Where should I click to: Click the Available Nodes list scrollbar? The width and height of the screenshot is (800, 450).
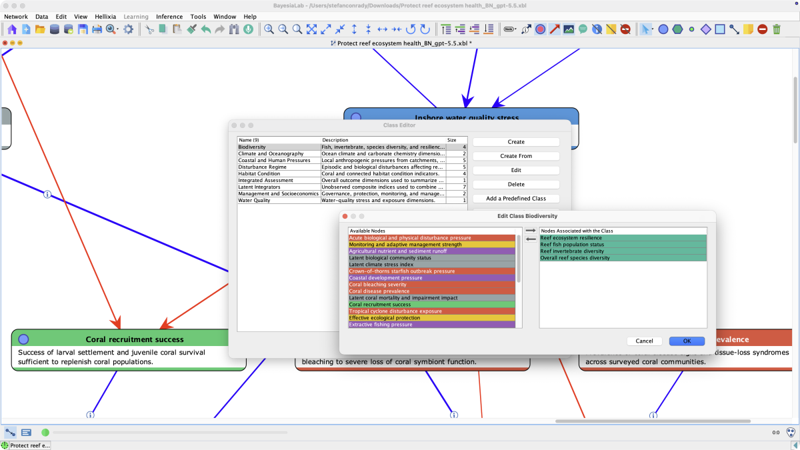pos(519,258)
